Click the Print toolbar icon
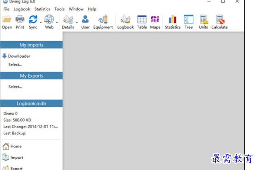Screen dimensions: 256x170 click(20, 19)
